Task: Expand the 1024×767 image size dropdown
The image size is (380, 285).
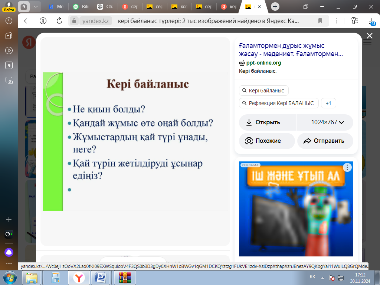Action: pyautogui.click(x=324, y=122)
